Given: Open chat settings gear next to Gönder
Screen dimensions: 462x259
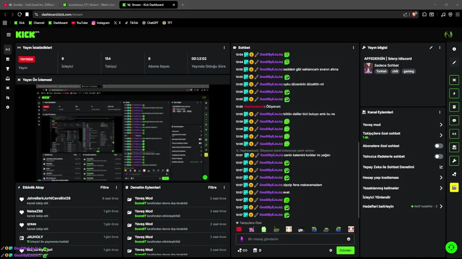Looking at the screenshot, I should pyautogui.click(x=331, y=250).
